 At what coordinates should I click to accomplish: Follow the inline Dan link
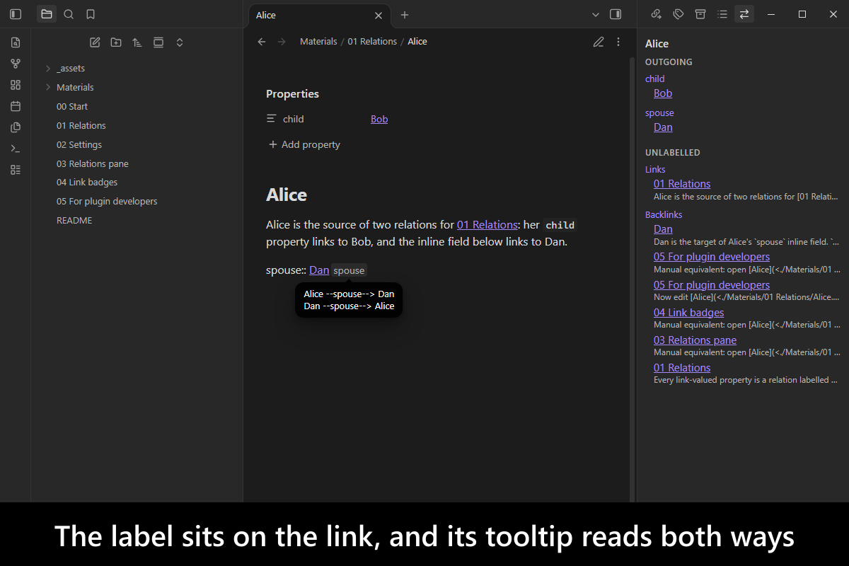[319, 270]
